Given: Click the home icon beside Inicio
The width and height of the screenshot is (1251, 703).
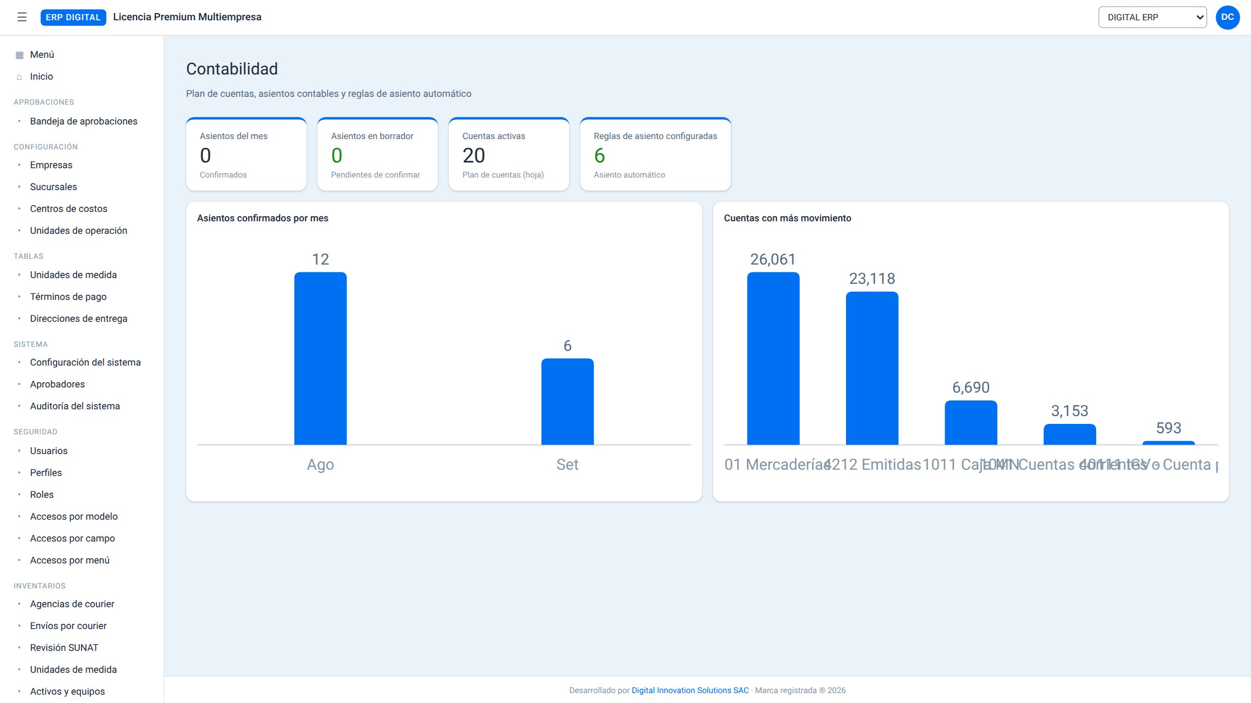Looking at the screenshot, I should pos(19,77).
